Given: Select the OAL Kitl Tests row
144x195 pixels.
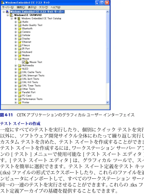Looking at the screenshot, I should pos(30,82).
